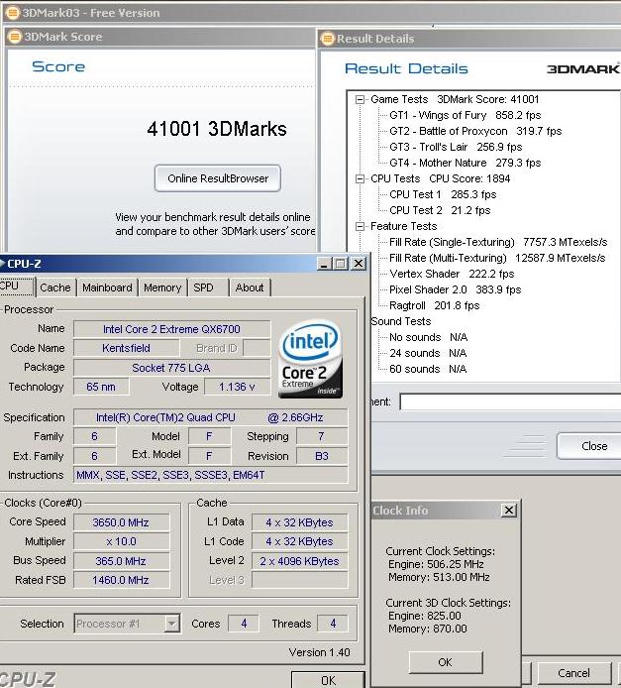Close the CPU-Z window
This screenshot has height=688, width=621.
[359, 264]
